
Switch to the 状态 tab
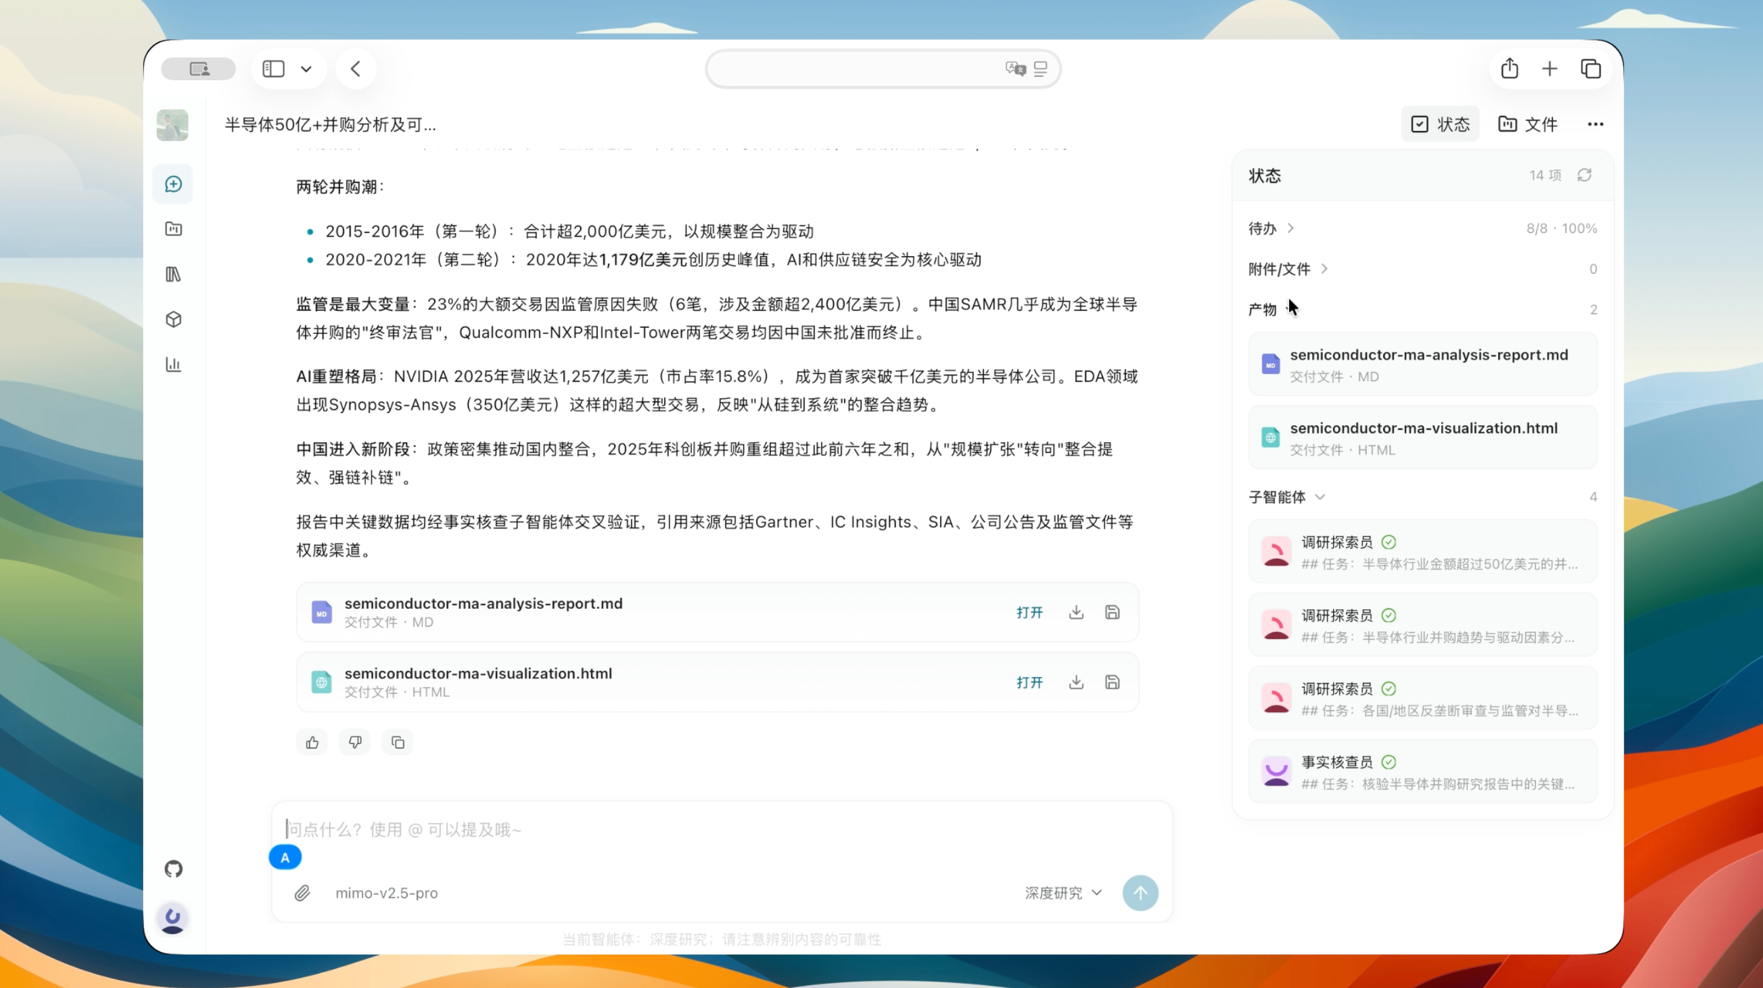tap(1440, 124)
